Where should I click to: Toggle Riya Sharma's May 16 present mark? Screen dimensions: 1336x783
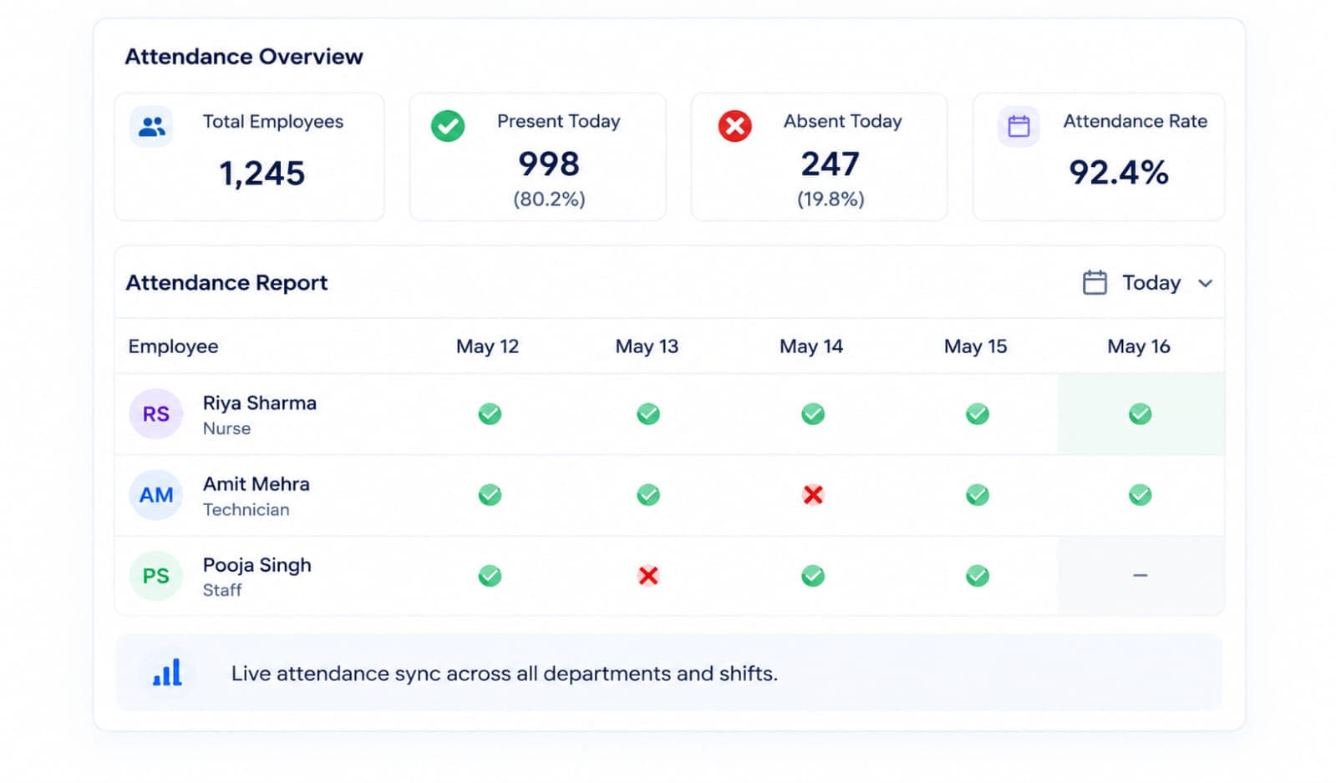[x=1140, y=414]
